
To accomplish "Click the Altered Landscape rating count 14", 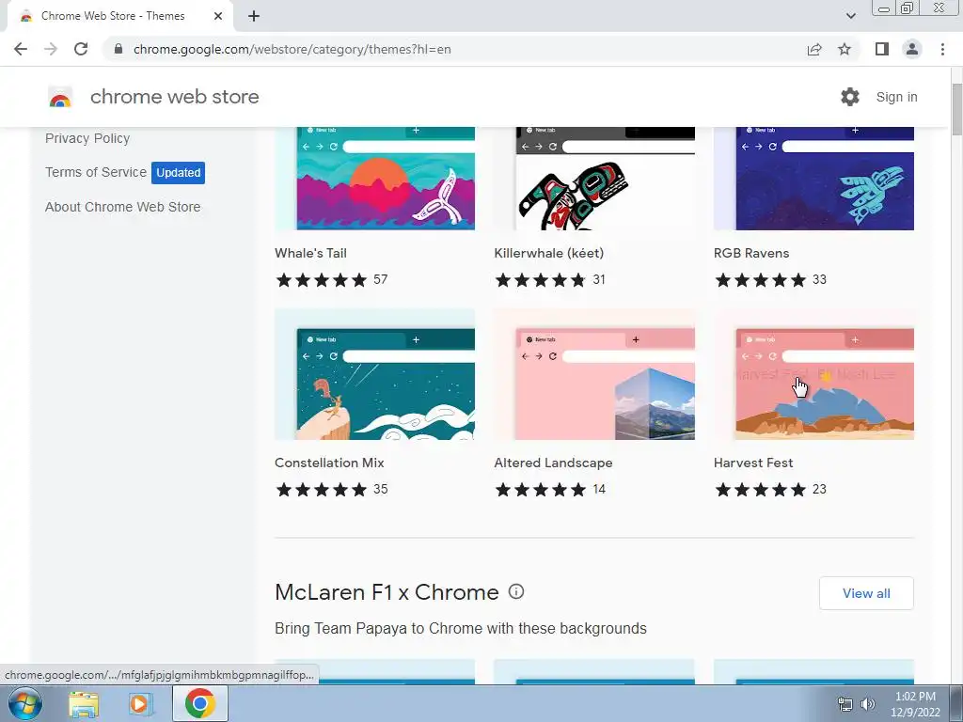I will [599, 489].
